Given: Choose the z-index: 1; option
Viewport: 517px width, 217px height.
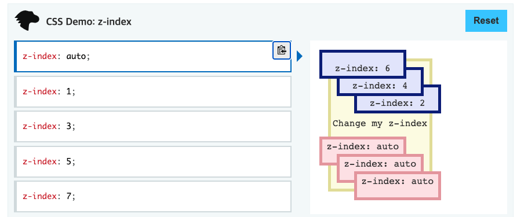Looking at the screenshot, I should tap(152, 91).
